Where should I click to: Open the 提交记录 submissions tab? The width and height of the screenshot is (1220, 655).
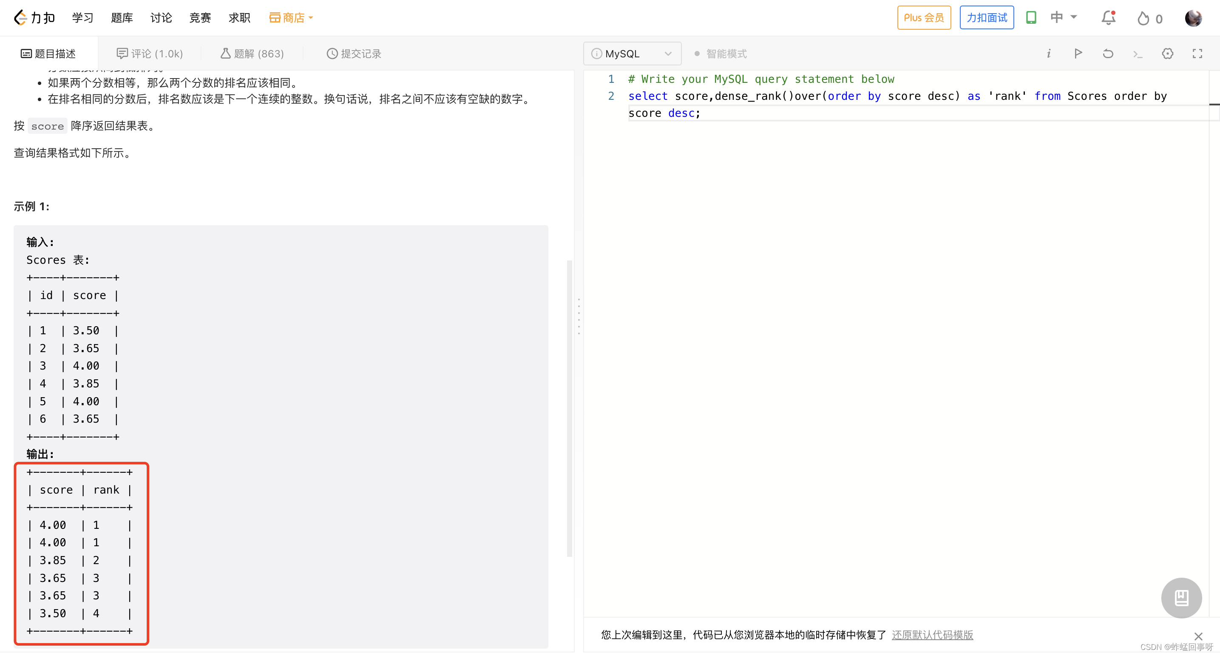354,54
